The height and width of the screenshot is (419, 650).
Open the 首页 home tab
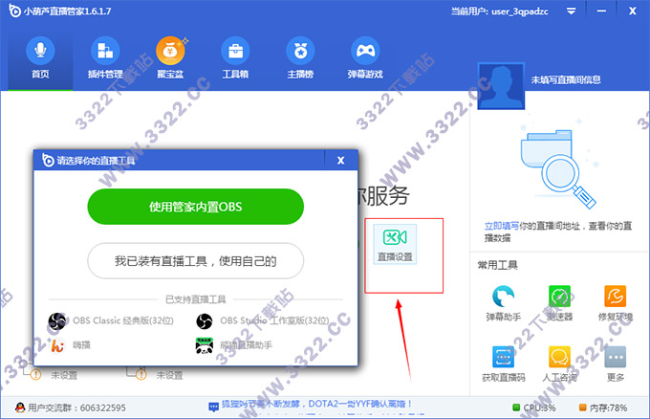(x=39, y=57)
